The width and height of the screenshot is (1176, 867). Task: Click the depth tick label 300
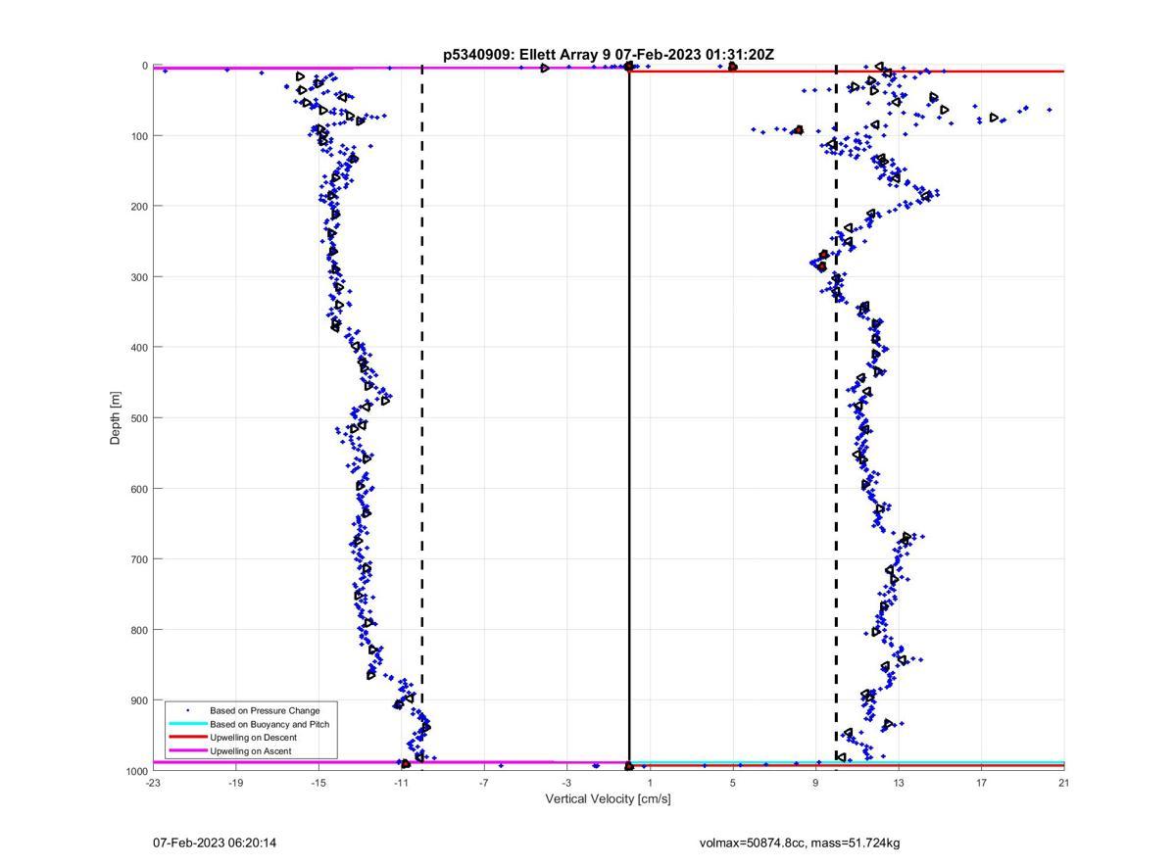click(x=139, y=277)
